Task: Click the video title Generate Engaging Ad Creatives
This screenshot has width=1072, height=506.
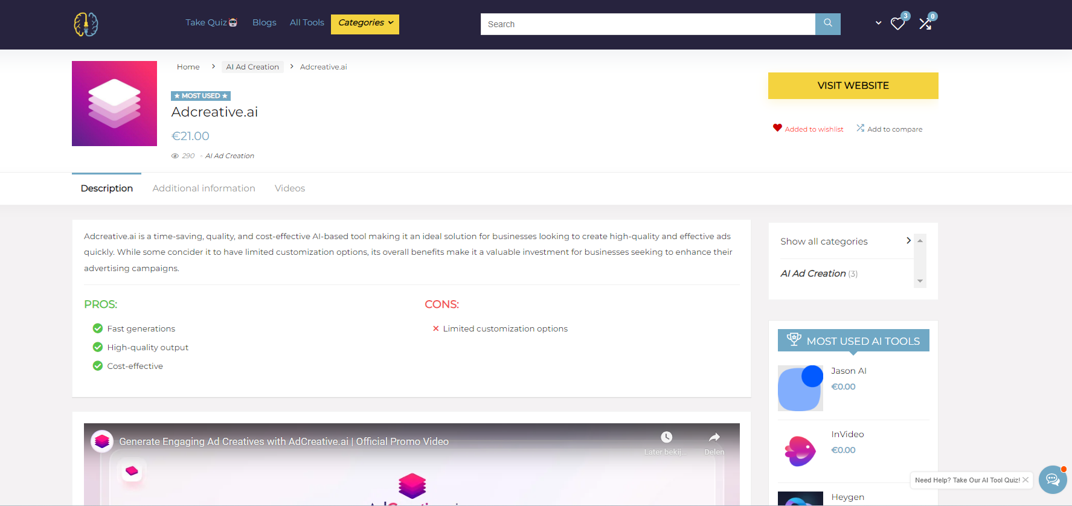Action: click(x=284, y=441)
